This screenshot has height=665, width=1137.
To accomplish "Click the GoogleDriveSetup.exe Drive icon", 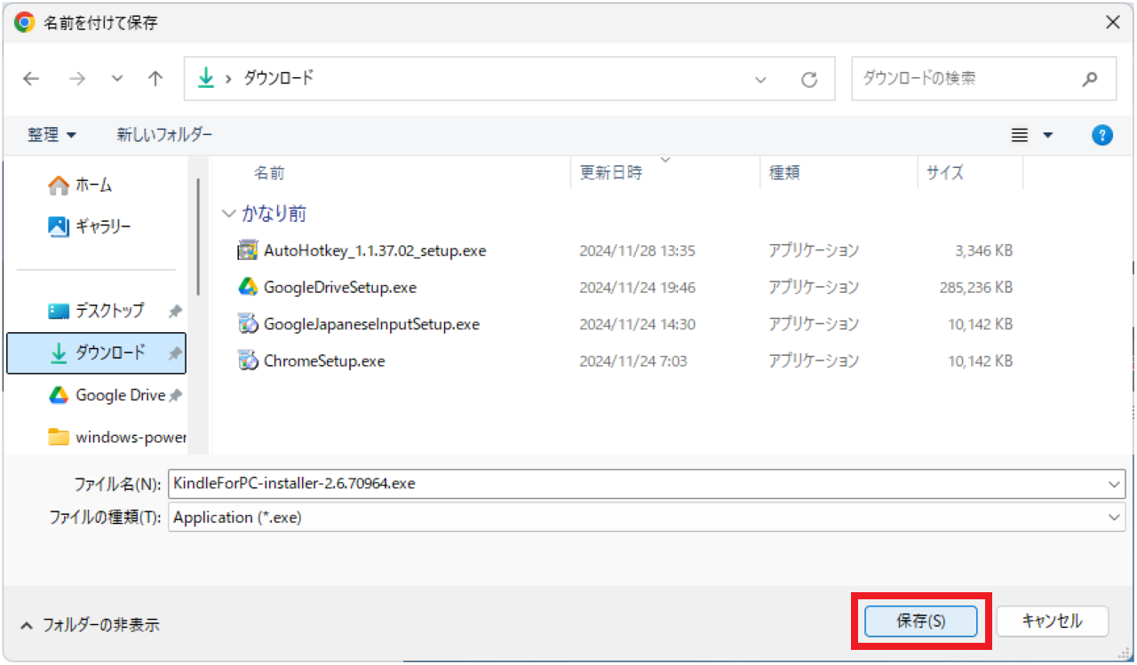I will pyautogui.click(x=248, y=288).
